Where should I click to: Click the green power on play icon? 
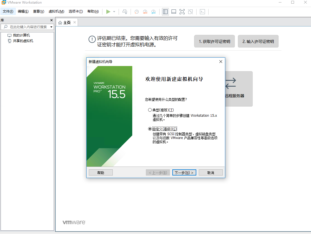coord(108,12)
